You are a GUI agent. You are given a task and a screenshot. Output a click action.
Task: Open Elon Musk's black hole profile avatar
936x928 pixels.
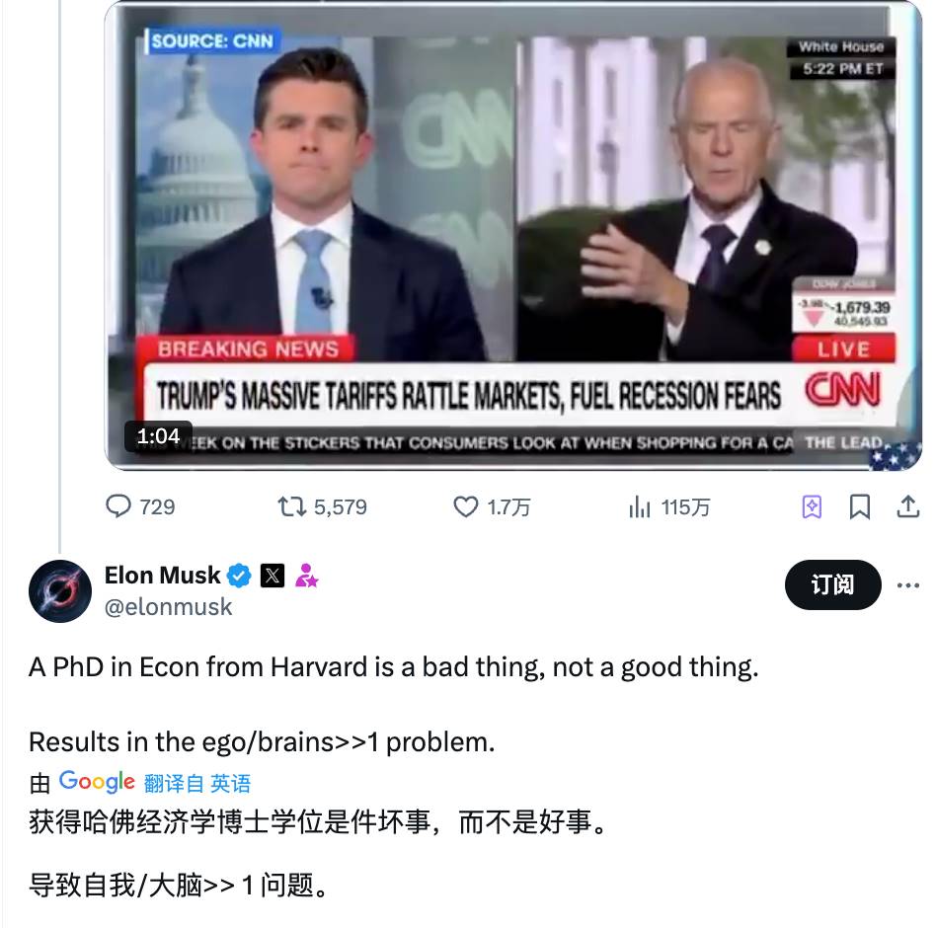(x=60, y=591)
